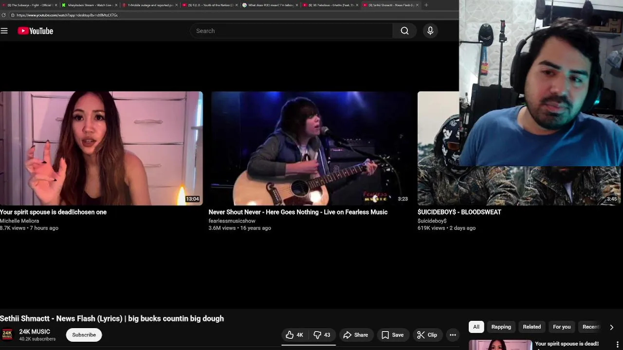The height and width of the screenshot is (350, 623).
Task: Click the 3:45 duration badge
Action: coord(612,199)
